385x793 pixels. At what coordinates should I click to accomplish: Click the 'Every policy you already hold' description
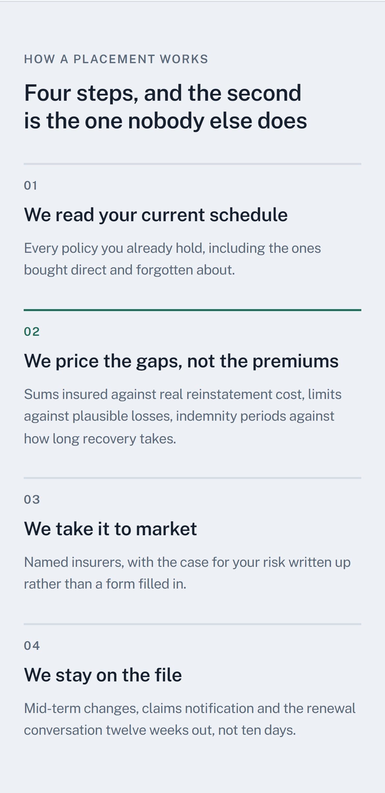[172, 259]
